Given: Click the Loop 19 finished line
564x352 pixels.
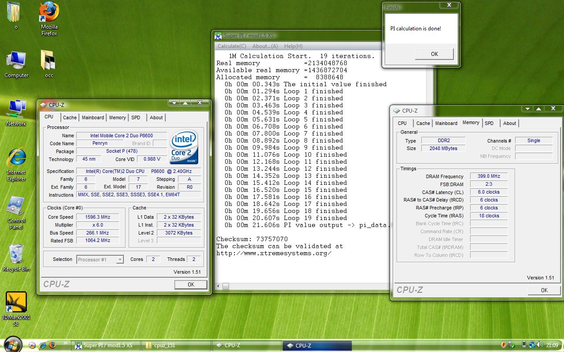Looking at the screenshot, I should [286, 218].
